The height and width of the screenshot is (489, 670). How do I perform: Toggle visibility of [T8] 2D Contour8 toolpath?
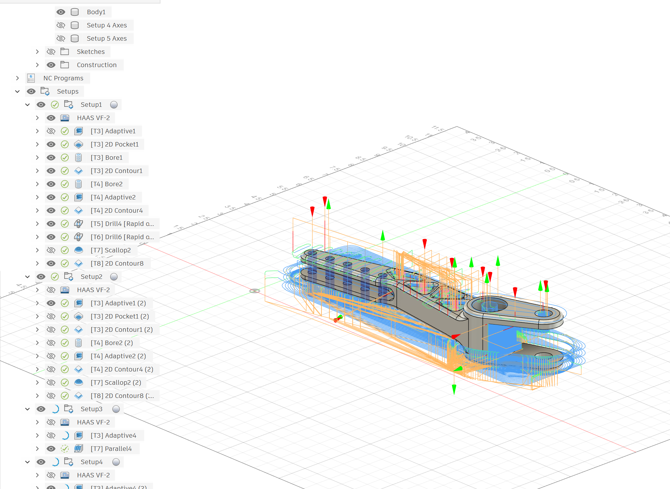(x=51, y=263)
